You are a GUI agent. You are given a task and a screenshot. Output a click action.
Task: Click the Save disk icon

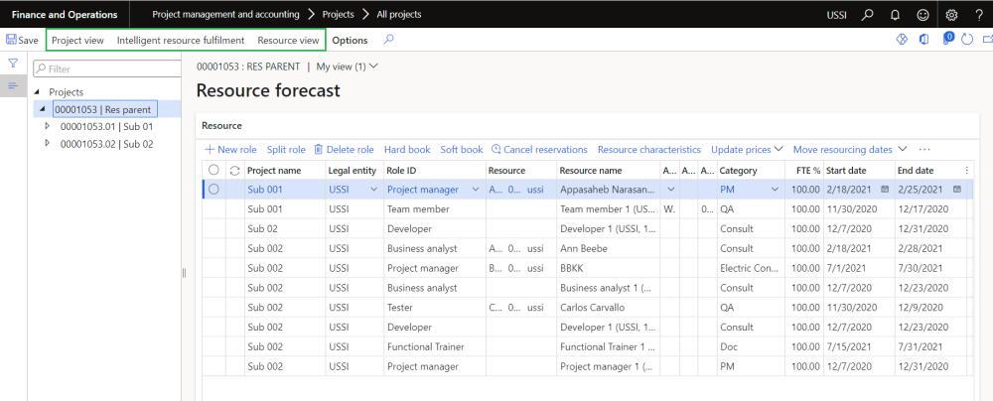(x=12, y=41)
